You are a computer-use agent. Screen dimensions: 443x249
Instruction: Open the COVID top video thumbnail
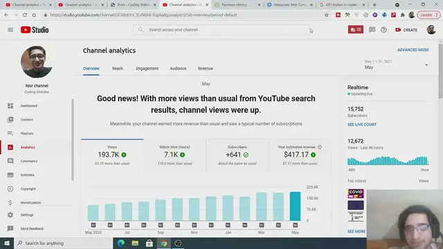tap(356, 194)
